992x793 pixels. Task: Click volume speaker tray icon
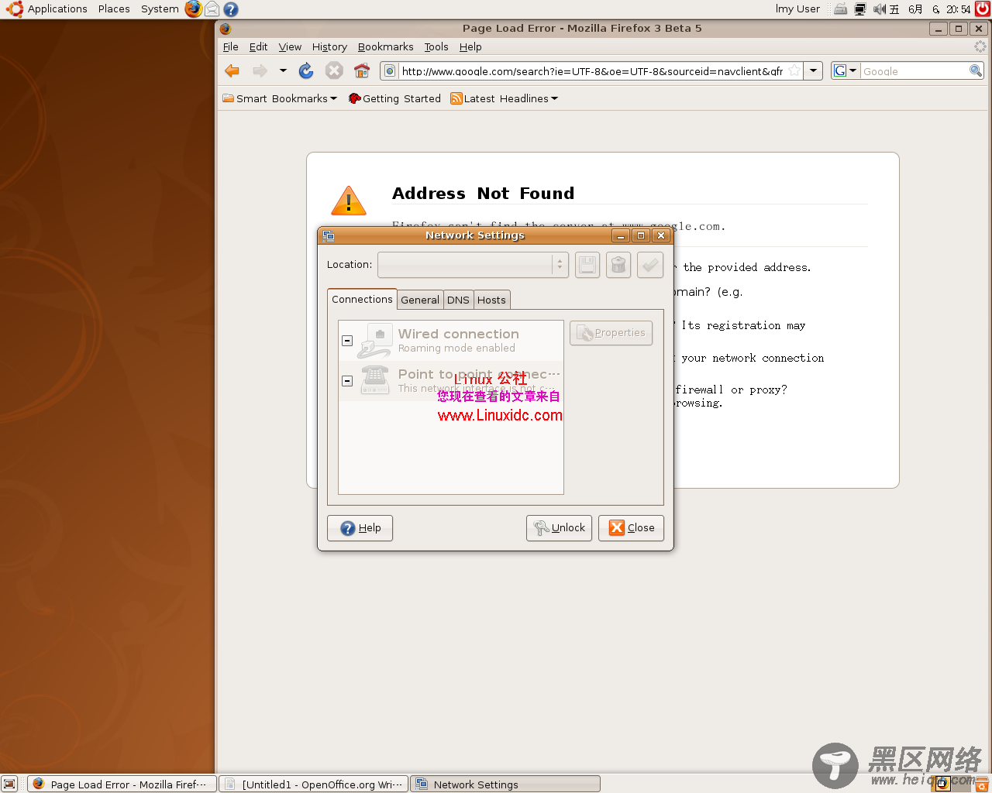879,9
